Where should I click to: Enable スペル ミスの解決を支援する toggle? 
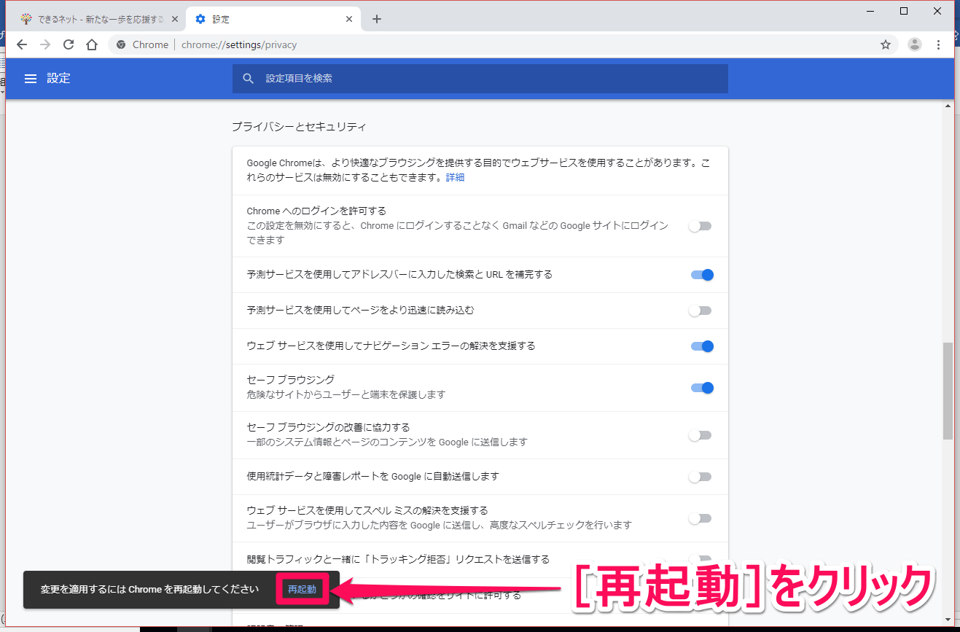pos(701,518)
